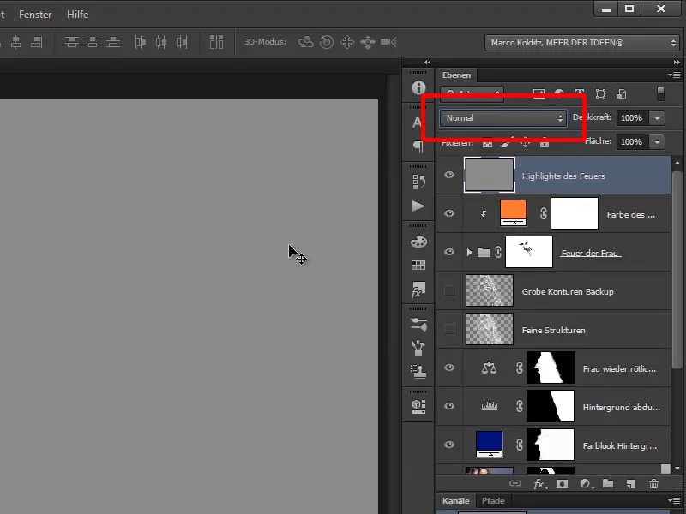This screenshot has width=686, height=514.
Task: Collapse the Ebenen panel dock arrows
Action: pos(677,62)
